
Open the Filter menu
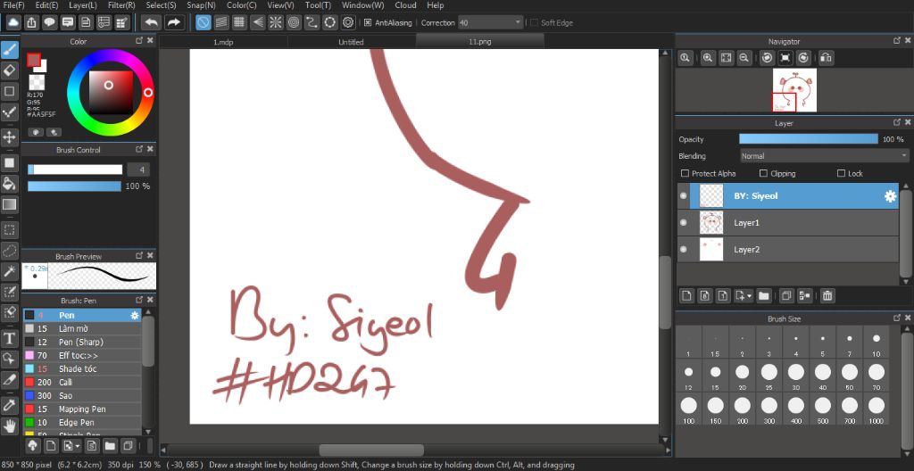121,5
